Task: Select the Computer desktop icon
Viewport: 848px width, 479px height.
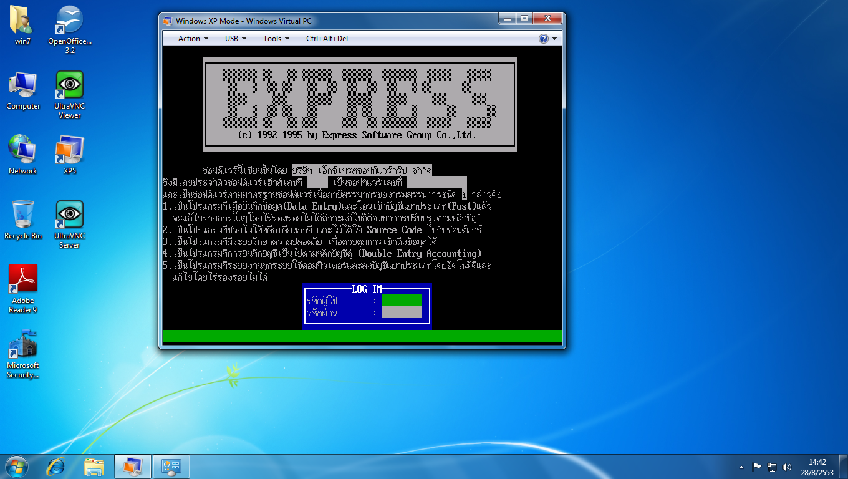Action: coord(23,90)
